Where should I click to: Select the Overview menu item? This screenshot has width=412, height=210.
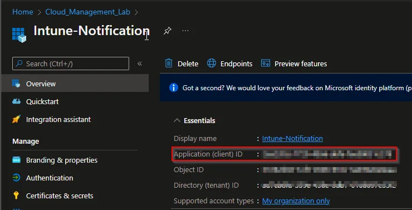point(75,84)
